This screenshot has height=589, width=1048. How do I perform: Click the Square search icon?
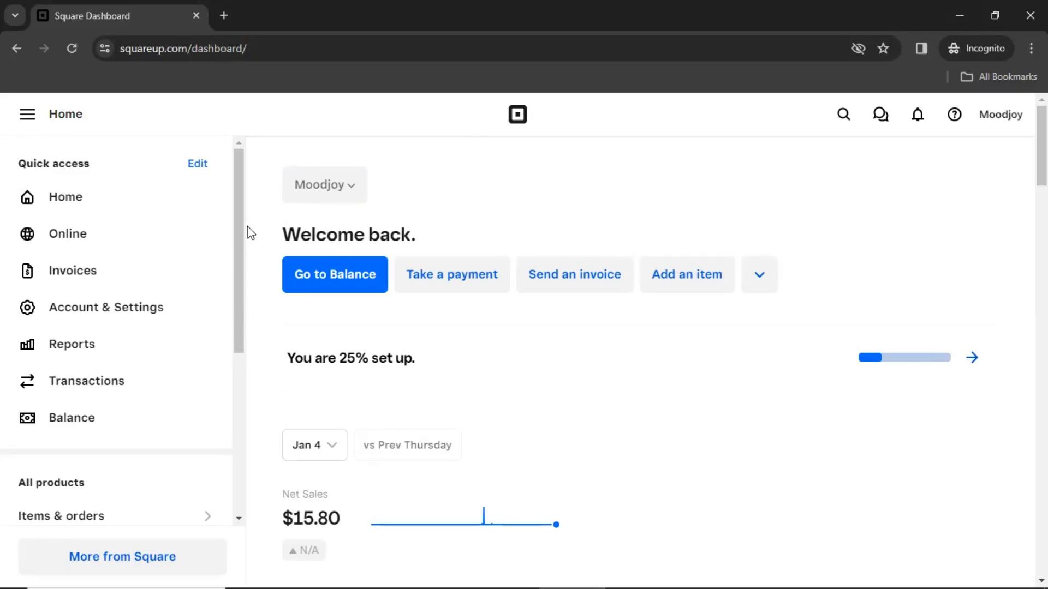tap(843, 115)
